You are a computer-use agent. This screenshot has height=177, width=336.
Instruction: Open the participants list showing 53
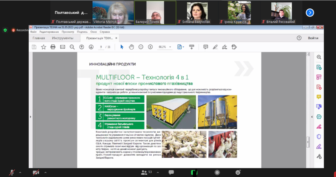click(146, 172)
